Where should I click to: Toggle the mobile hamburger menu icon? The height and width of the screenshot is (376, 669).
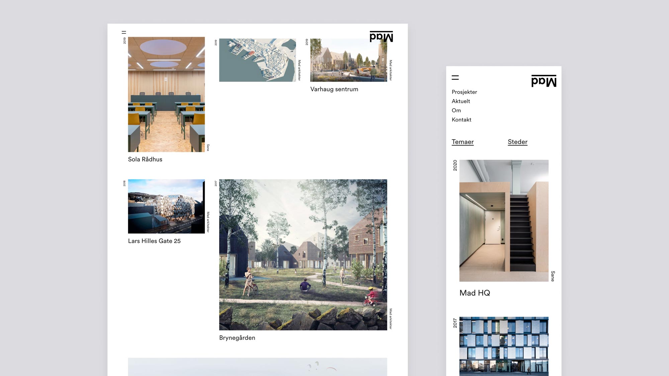pyautogui.click(x=455, y=78)
